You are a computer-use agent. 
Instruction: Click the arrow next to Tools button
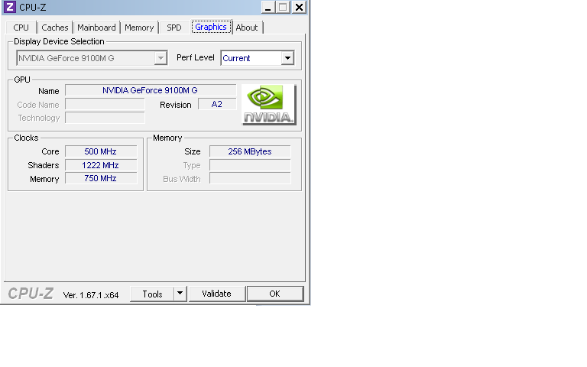(x=180, y=294)
